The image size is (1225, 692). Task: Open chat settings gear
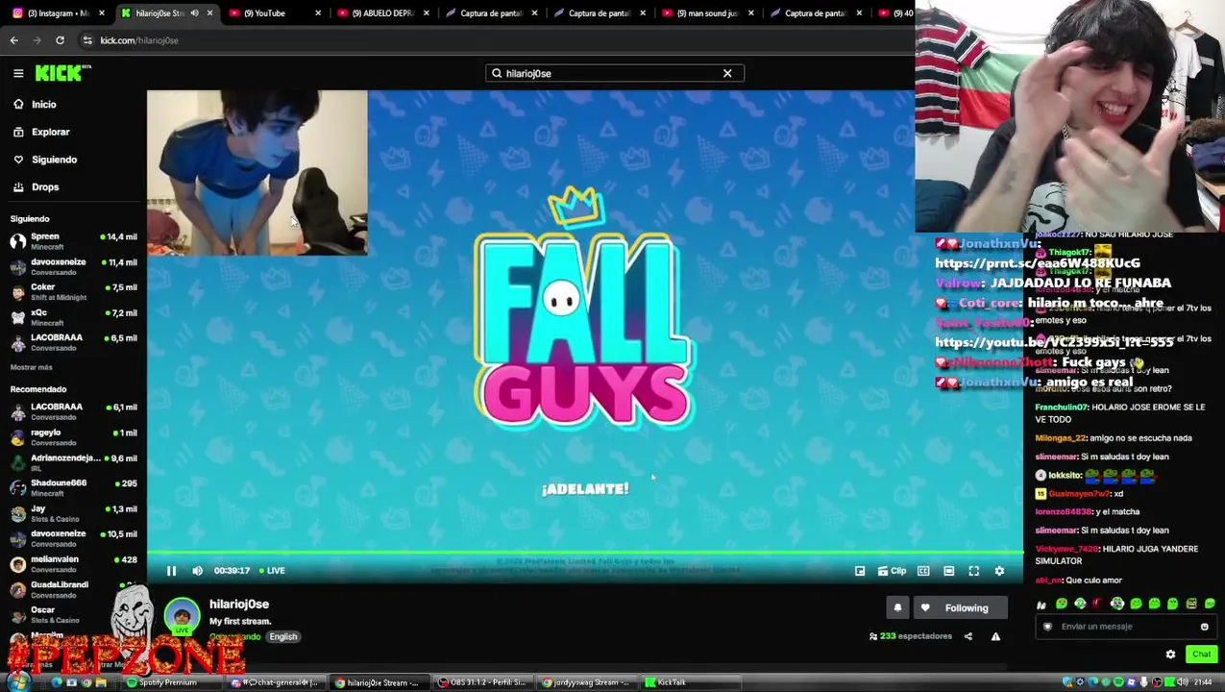1170,655
